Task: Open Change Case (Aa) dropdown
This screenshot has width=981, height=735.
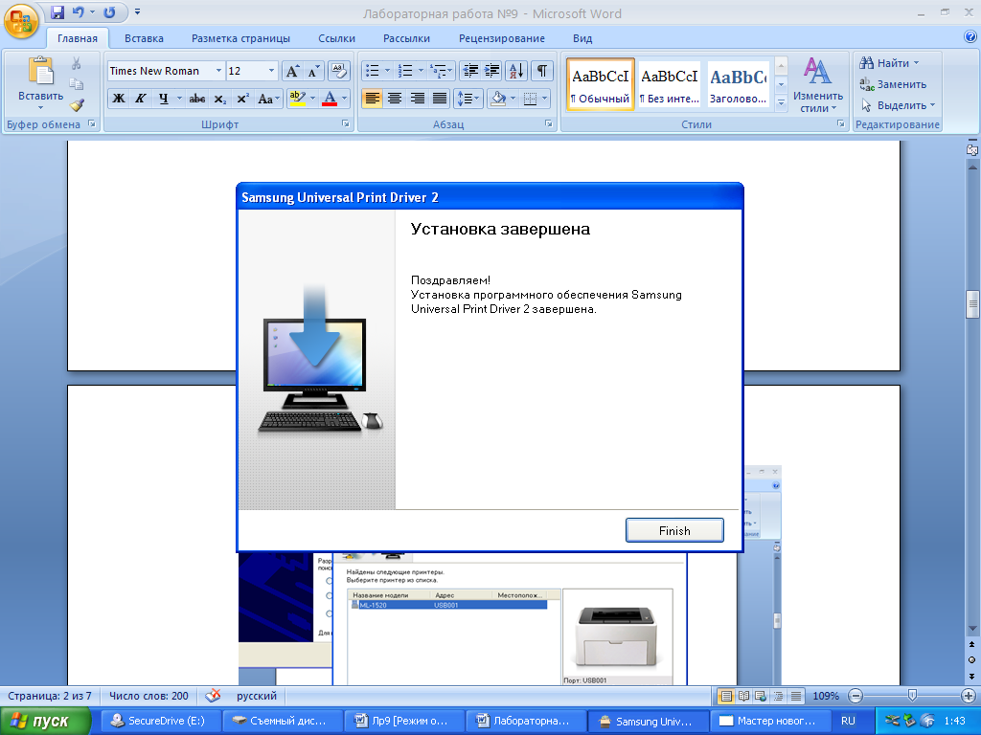Action: (x=268, y=99)
